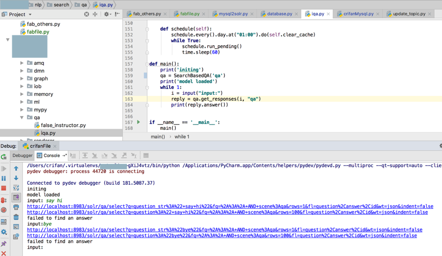Close the mysql2solr.py tab

[x=252, y=14]
